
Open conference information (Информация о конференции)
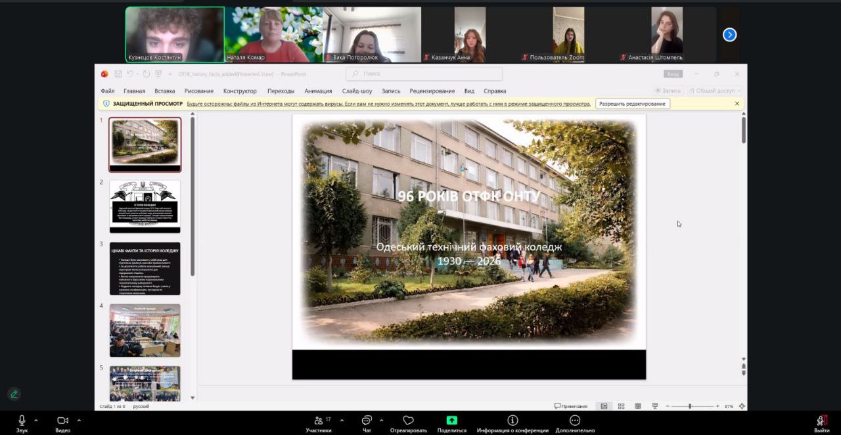click(x=512, y=421)
